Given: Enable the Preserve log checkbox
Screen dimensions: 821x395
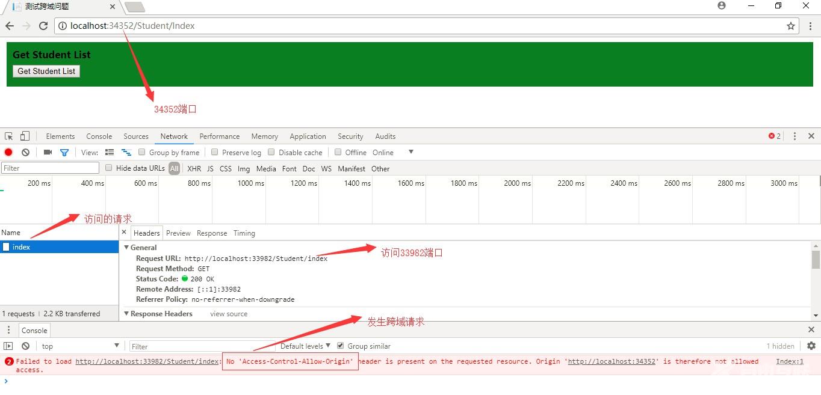Looking at the screenshot, I should (215, 152).
